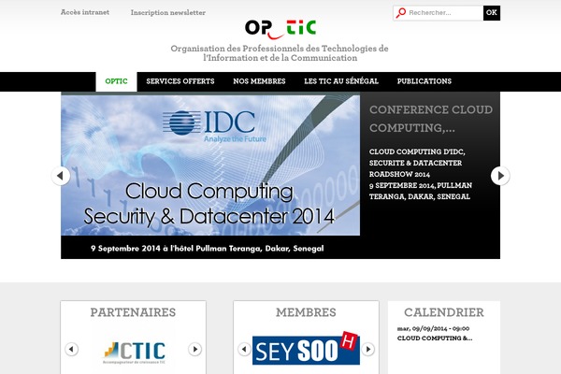Open the Publications menu

(x=424, y=81)
